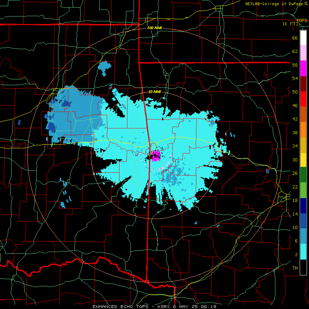Screen dimensions: 309x309
Task: Click the KSRX radar site identifier
Action: coord(164,307)
